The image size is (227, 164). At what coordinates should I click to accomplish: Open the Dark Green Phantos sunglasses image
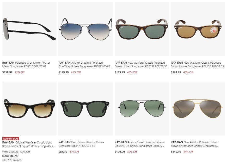pyautogui.click(x=85, y=109)
